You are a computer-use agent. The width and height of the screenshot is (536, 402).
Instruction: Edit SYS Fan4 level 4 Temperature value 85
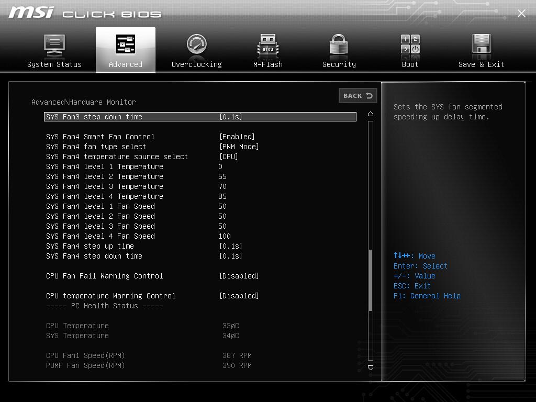[x=222, y=196]
